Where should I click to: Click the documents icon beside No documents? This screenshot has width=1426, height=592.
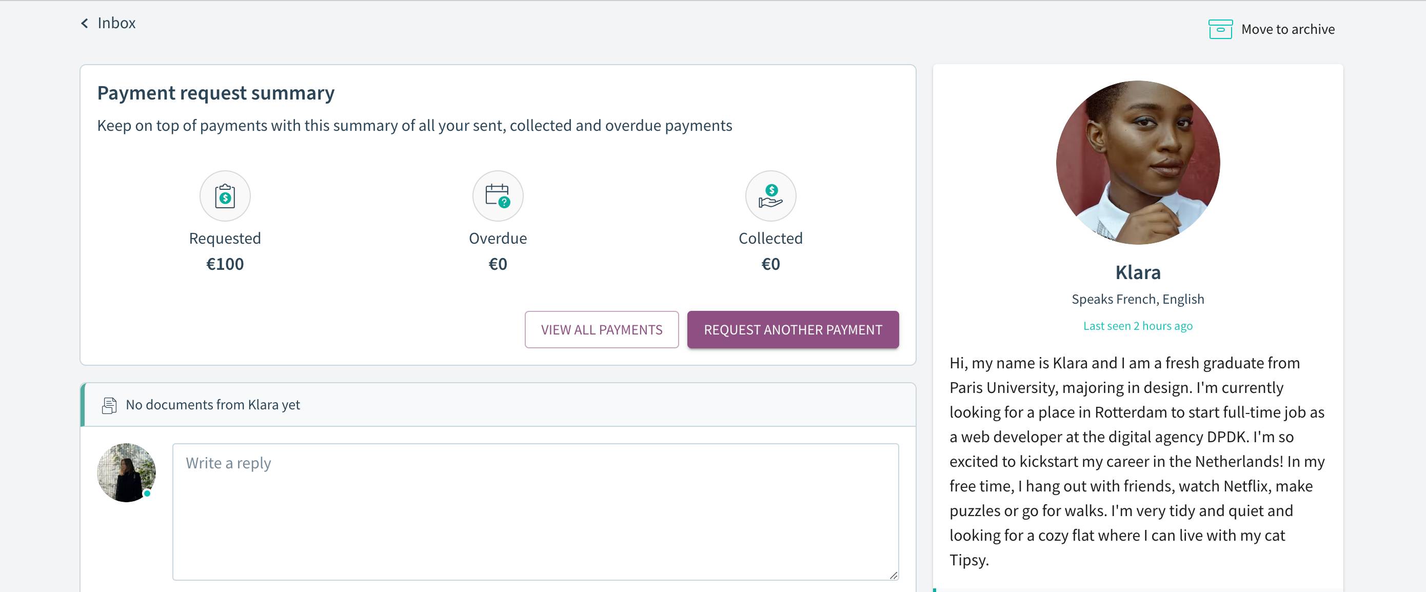coord(109,405)
